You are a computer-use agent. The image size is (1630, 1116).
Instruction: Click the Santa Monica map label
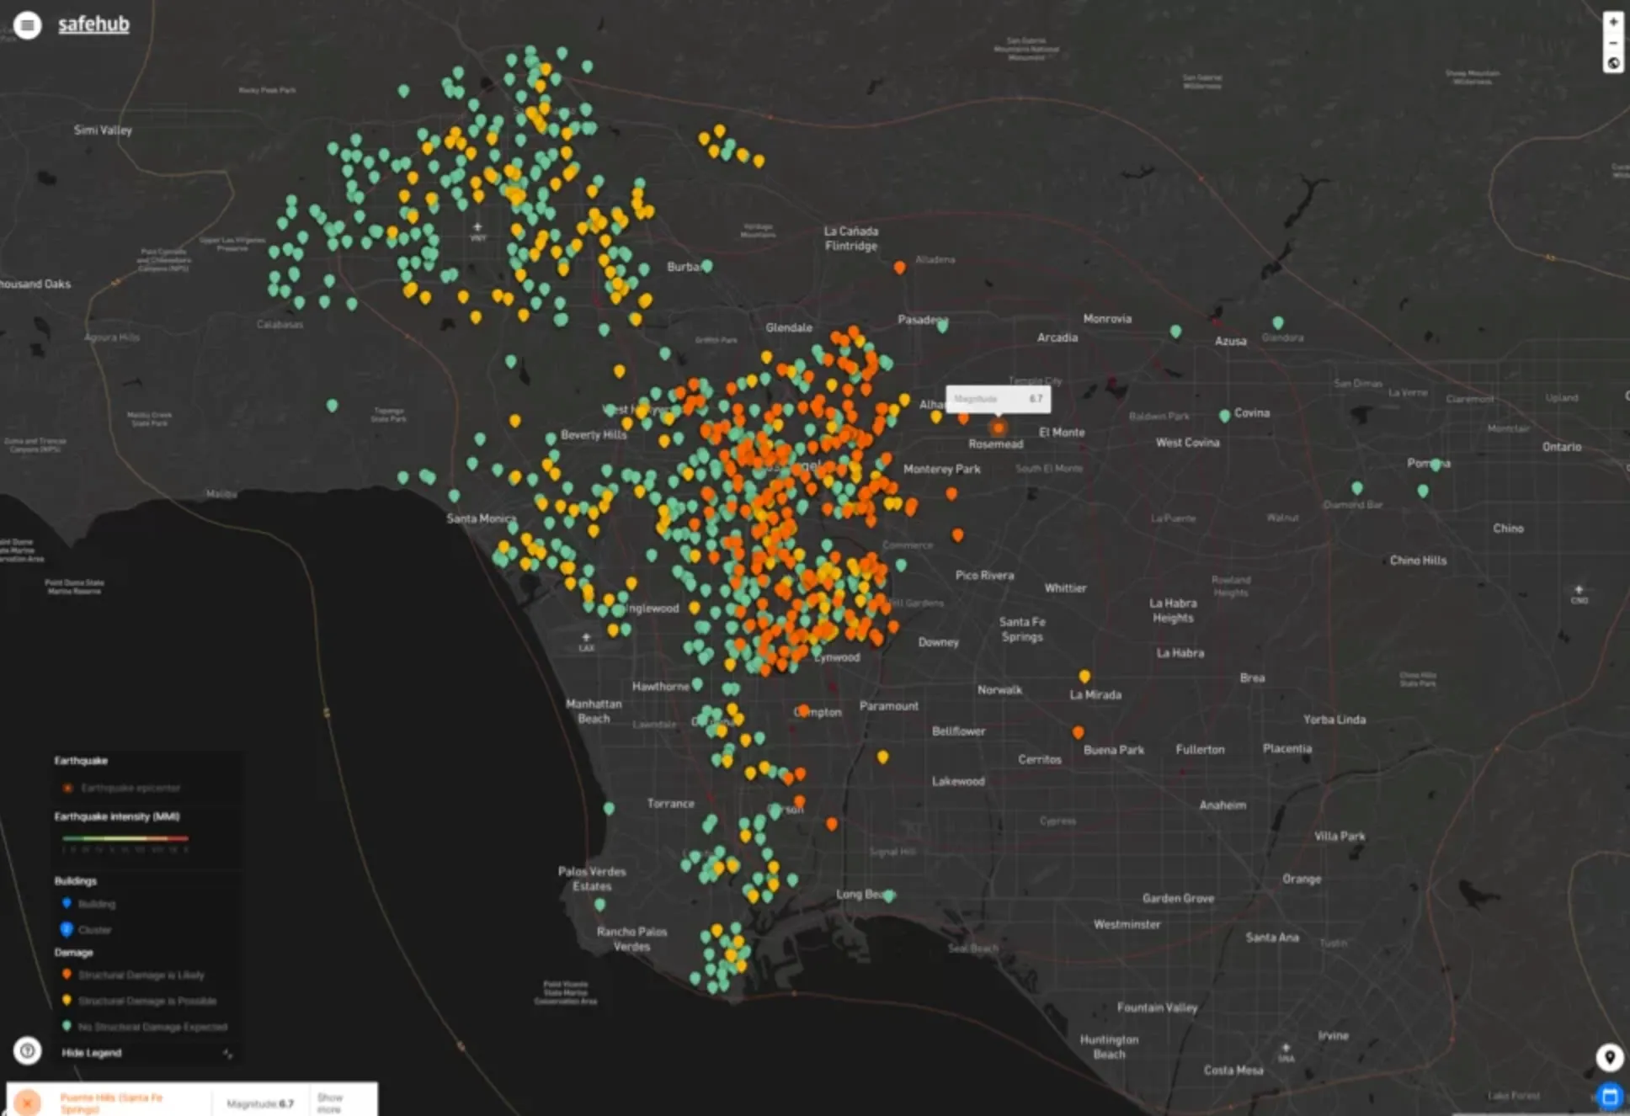click(481, 518)
